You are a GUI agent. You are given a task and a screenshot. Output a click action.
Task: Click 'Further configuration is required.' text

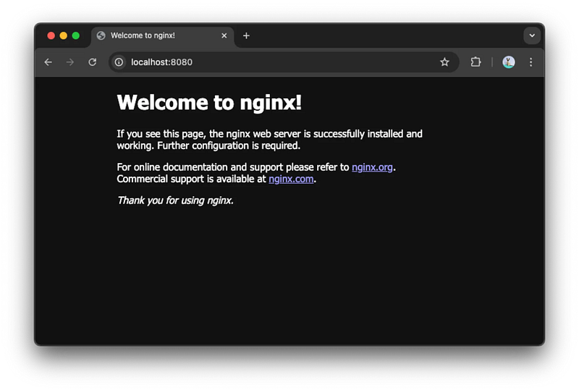click(x=229, y=146)
